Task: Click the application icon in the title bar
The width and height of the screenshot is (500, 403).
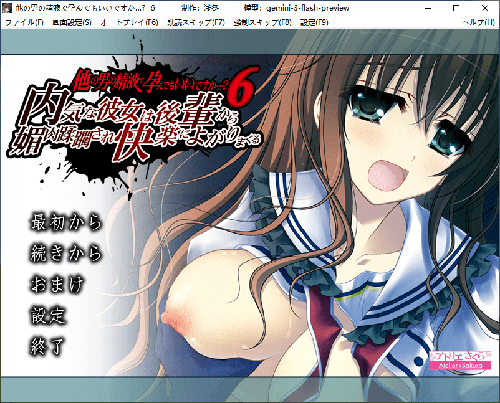Action: (7, 8)
